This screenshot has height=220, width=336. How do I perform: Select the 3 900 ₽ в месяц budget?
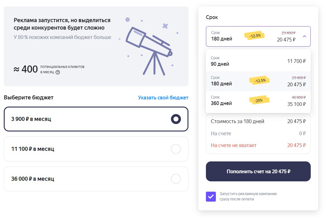click(x=96, y=119)
